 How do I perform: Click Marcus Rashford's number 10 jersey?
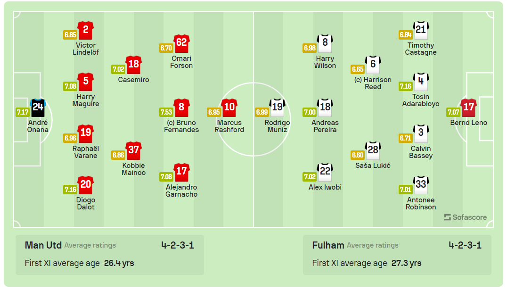click(x=229, y=108)
